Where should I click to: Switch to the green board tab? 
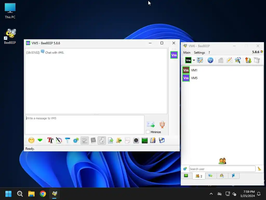tap(186, 176)
